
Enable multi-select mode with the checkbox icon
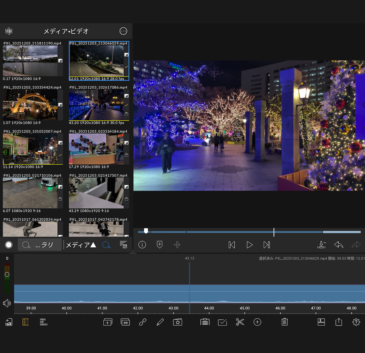(x=222, y=322)
